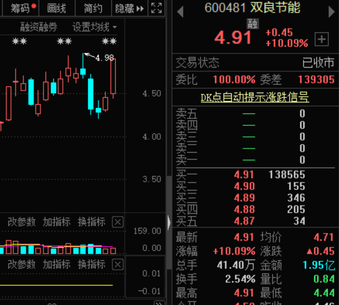Click the +10.09% change in header
339x305 pixels.
(287, 43)
